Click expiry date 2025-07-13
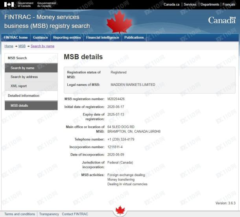The image size is (240, 217). point(116,115)
